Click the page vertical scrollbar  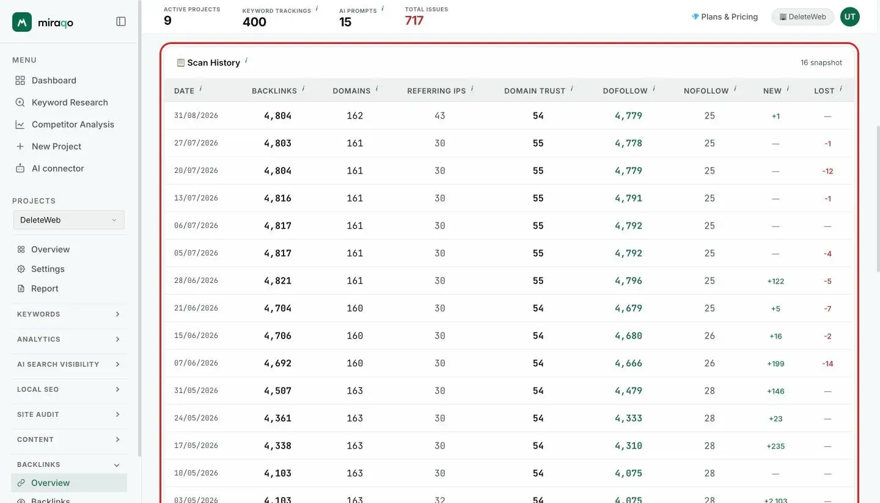[877, 199]
